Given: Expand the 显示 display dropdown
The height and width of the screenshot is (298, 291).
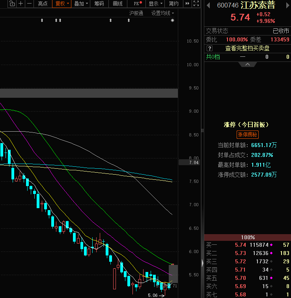Looking at the screenshot, I should tap(155, 4).
